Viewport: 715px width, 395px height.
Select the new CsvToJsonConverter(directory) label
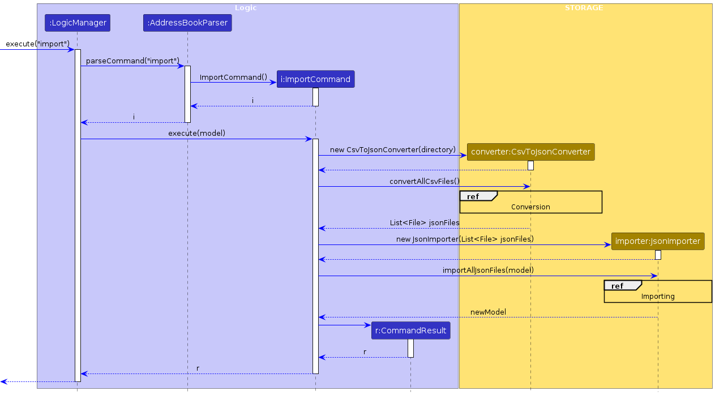[393, 149]
